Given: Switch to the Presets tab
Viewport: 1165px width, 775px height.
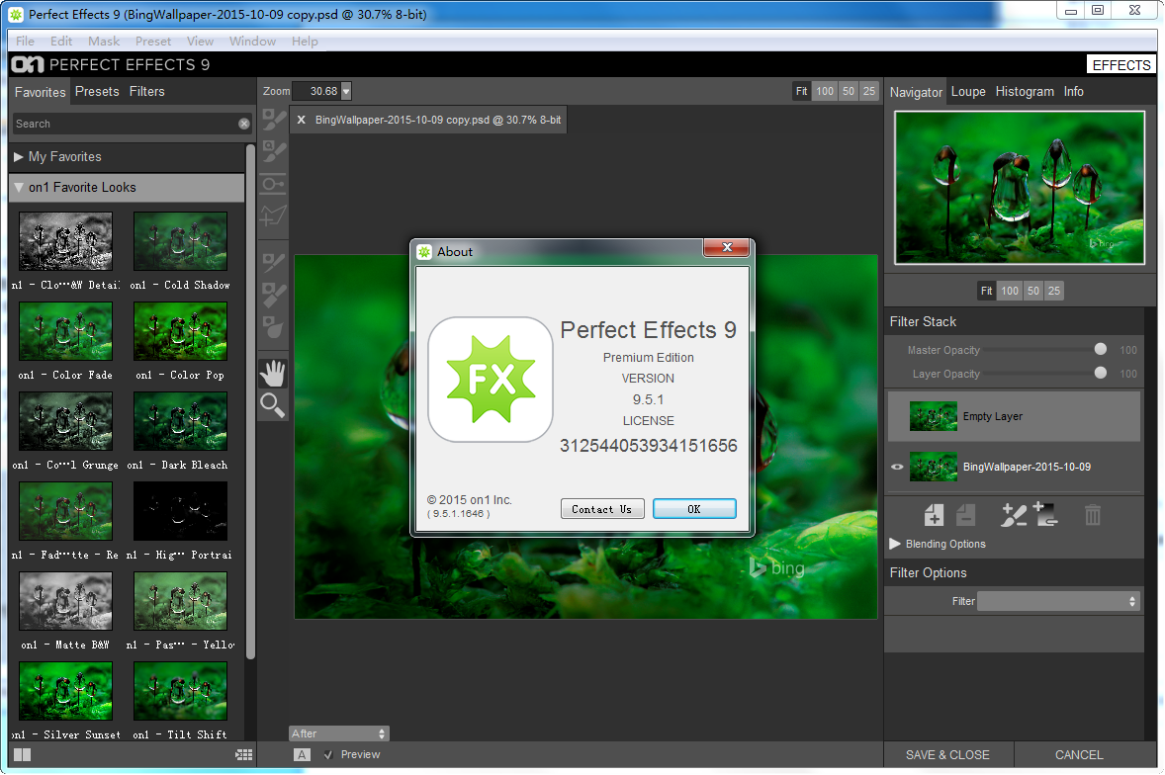Looking at the screenshot, I should (97, 91).
